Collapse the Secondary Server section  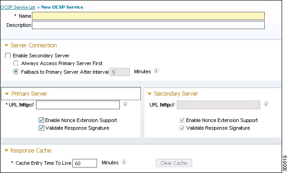click(x=149, y=94)
